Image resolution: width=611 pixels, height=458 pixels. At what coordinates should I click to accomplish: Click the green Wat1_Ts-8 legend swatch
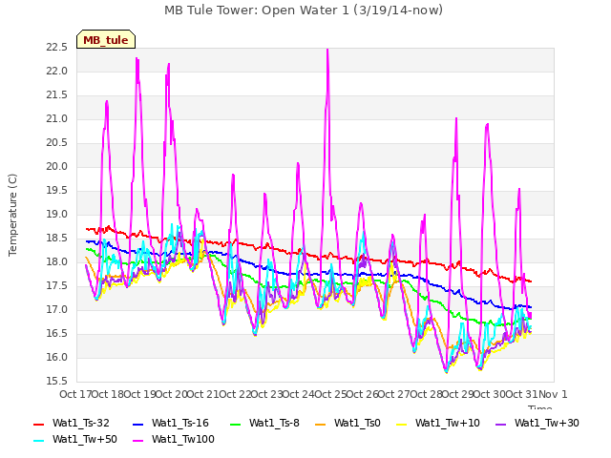point(236,424)
